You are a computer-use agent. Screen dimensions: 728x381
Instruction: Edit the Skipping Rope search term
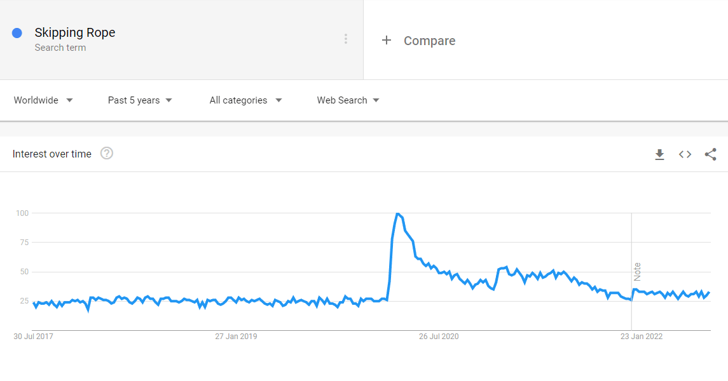[75, 32]
